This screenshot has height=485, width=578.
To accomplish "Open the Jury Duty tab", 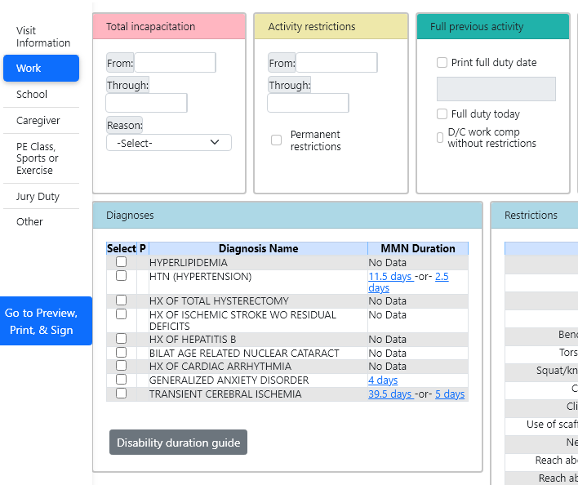I will (38, 197).
